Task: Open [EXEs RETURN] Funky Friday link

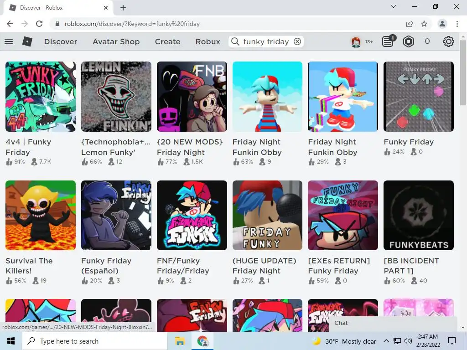Action: tap(339, 266)
